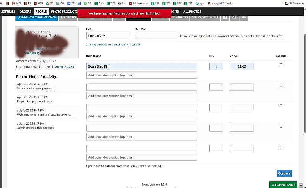Open the DN's spreadsheet bookmark
Screen dimensions: 306x188
coord(99,3)
